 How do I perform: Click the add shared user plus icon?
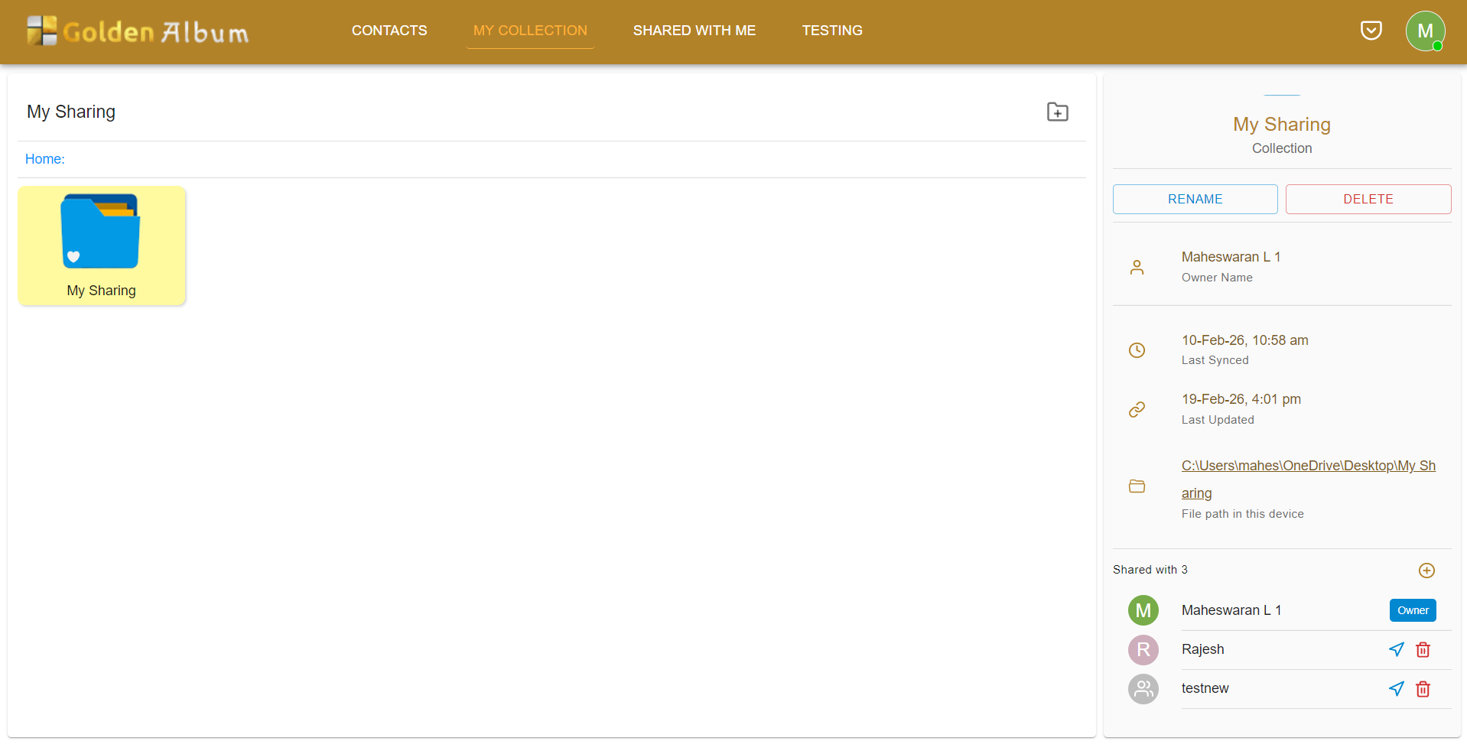pos(1426,571)
